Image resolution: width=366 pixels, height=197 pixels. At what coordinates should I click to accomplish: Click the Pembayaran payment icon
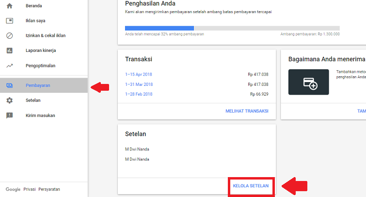pos(10,85)
